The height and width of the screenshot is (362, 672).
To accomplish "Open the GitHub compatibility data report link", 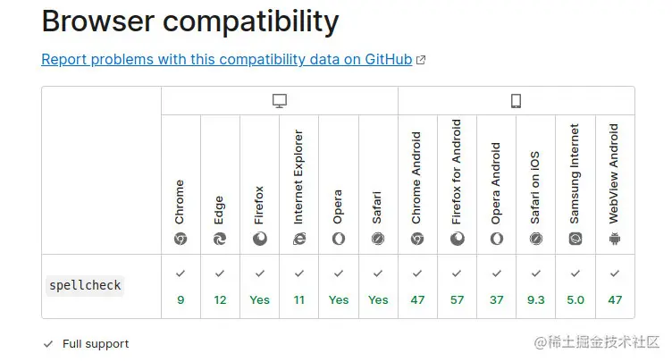I will click(227, 59).
